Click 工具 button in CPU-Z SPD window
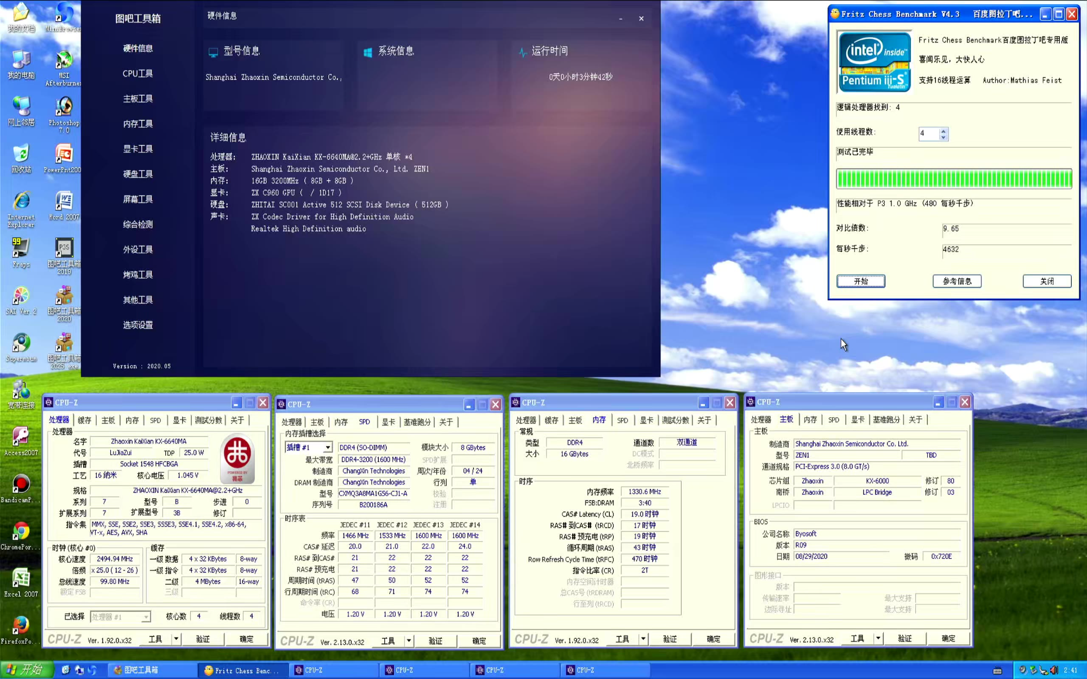This screenshot has width=1087, height=679. click(x=388, y=641)
